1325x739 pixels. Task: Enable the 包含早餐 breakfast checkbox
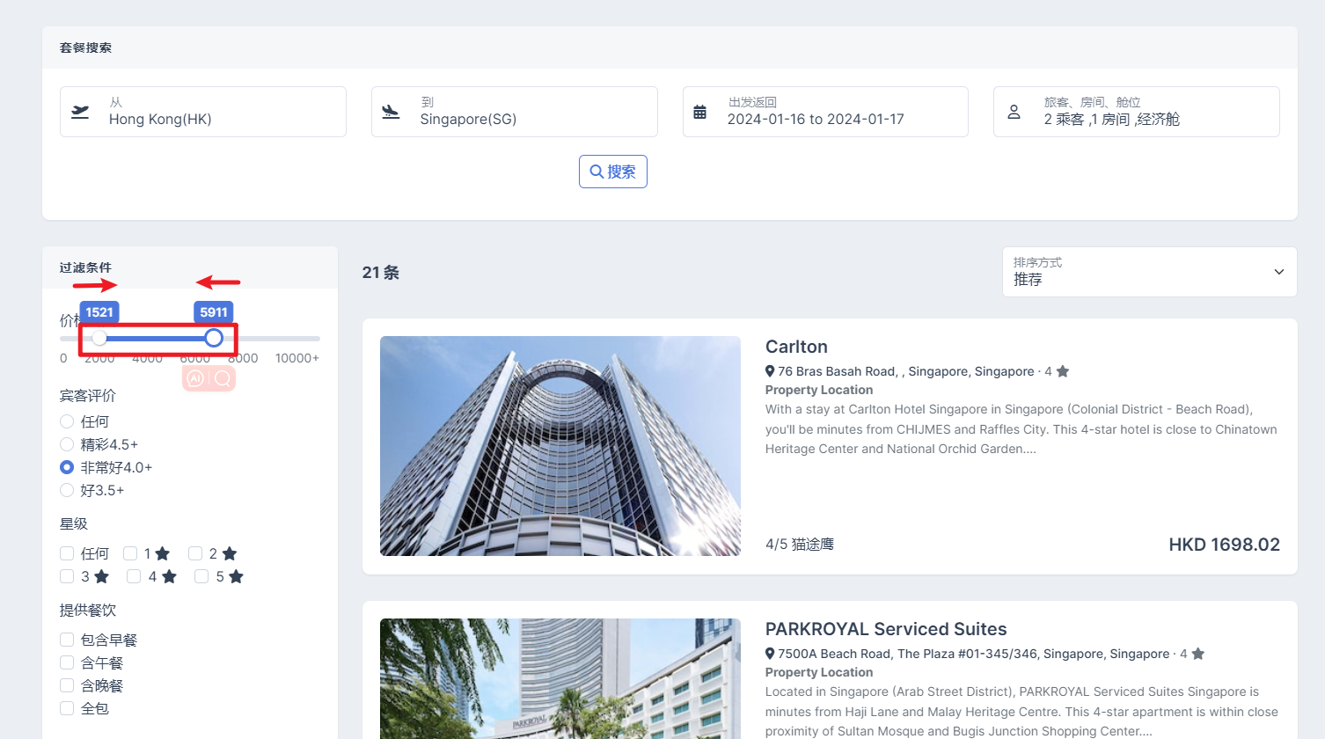67,640
